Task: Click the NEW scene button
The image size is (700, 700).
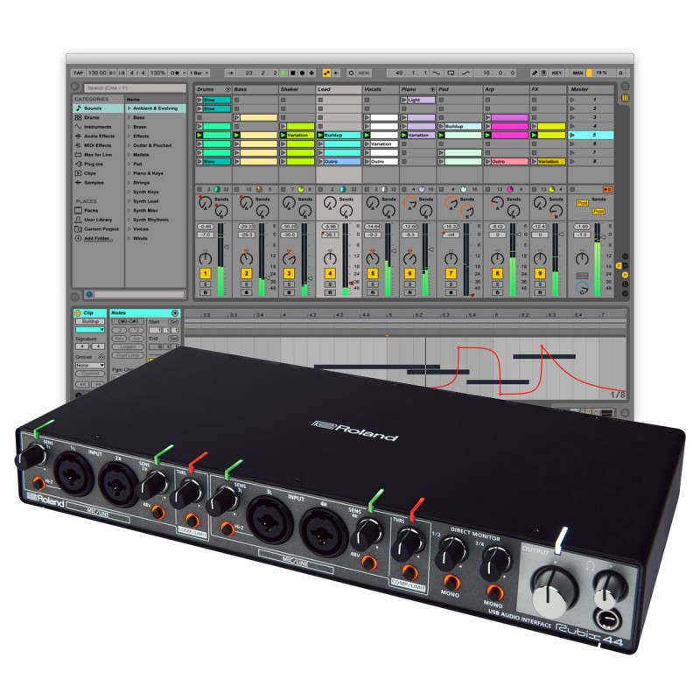Action: click(364, 73)
